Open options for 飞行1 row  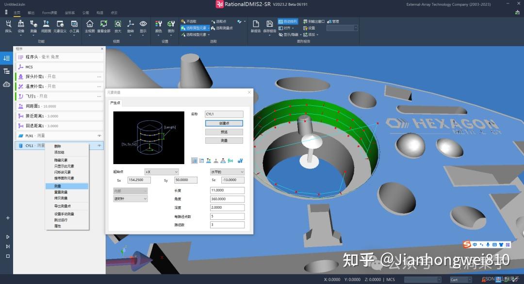click(99, 96)
